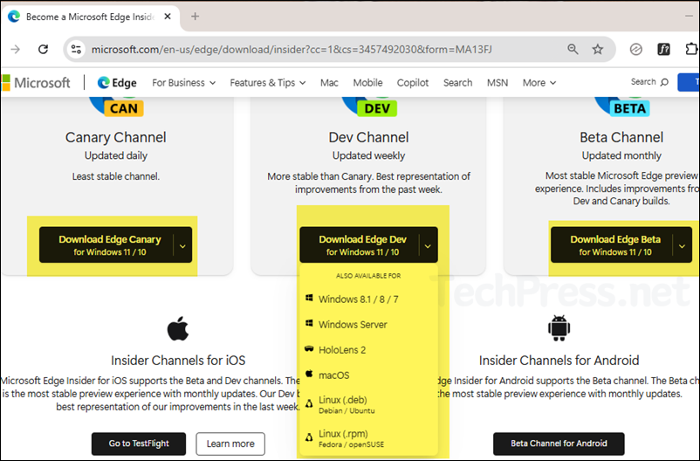Expand the For Business menu
This screenshot has height=461, width=700.
click(x=183, y=83)
